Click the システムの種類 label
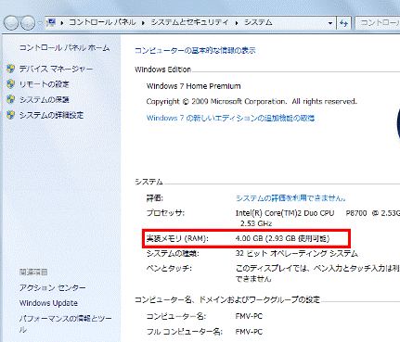This screenshot has width=400, height=342. point(173,254)
